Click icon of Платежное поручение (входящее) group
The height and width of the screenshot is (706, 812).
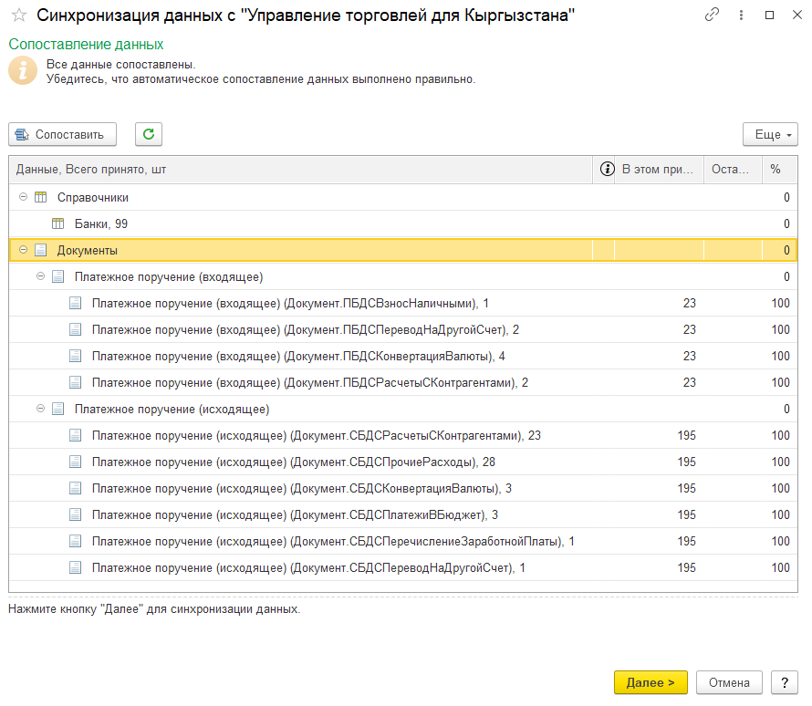(x=58, y=276)
